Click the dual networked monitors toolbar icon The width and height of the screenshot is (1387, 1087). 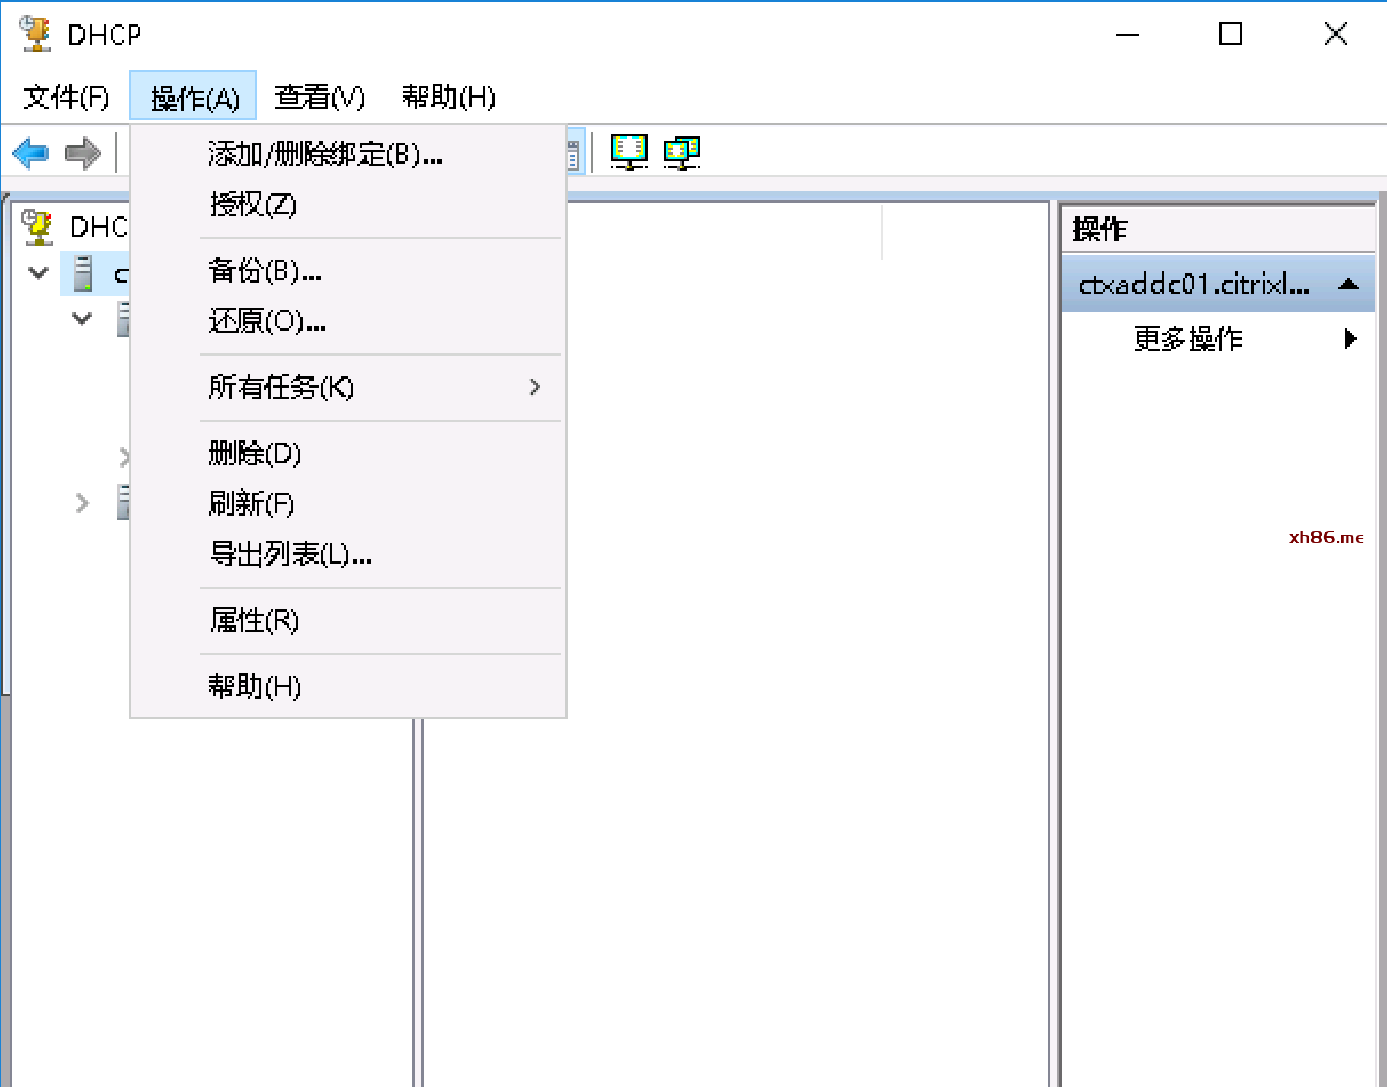[681, 152]
